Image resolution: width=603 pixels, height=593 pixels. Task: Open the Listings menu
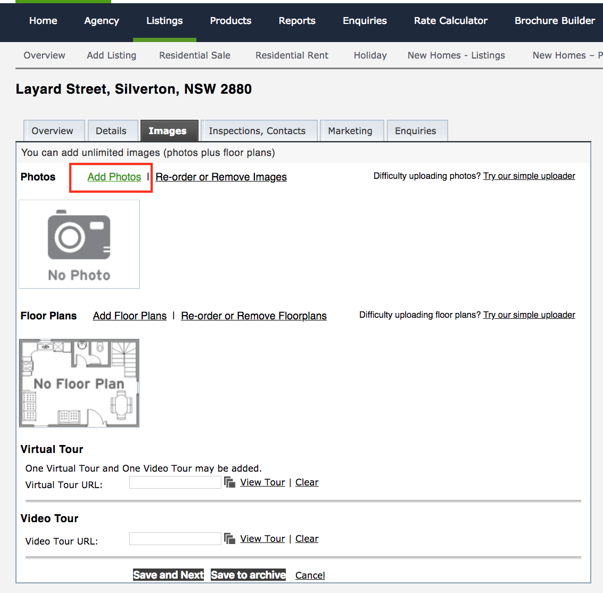(164, 21)
